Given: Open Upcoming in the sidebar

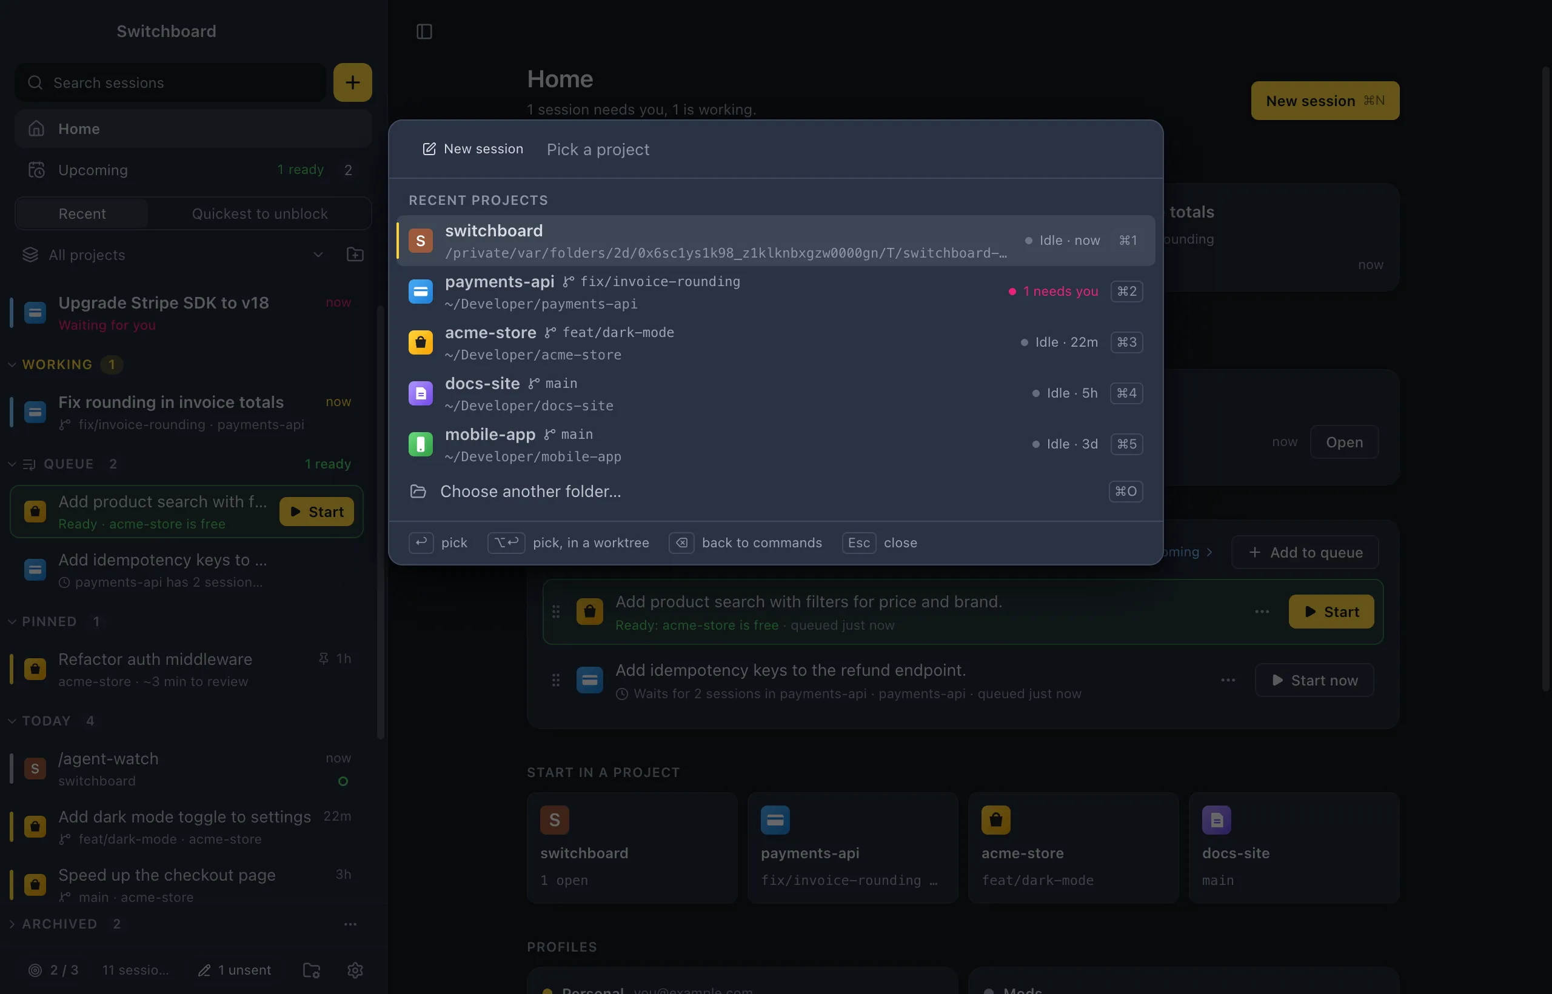Looking at the screenshot, I should coord(193,170).
